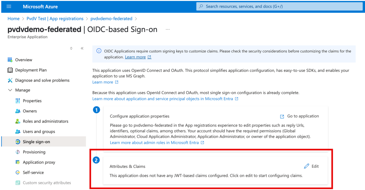The image size is (365, 190).
Task: Open the Users and groups menu item
Action: (39, 132)
